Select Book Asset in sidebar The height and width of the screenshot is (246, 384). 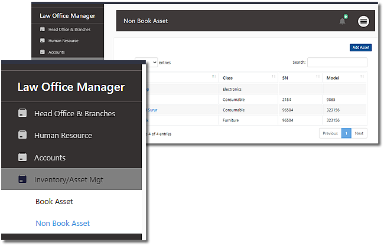54,202
